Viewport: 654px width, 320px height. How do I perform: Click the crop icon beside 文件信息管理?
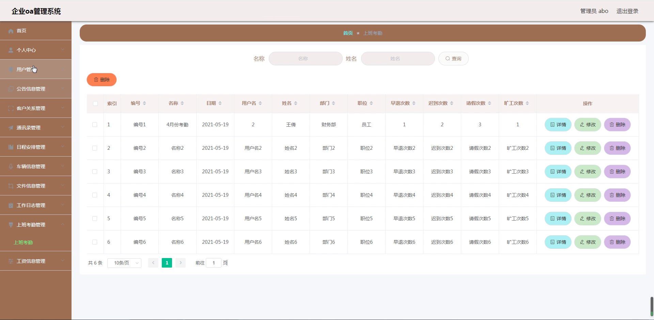point(11,186)
